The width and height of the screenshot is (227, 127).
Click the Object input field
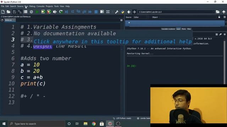pyautogui.click(x=188, y=17)
